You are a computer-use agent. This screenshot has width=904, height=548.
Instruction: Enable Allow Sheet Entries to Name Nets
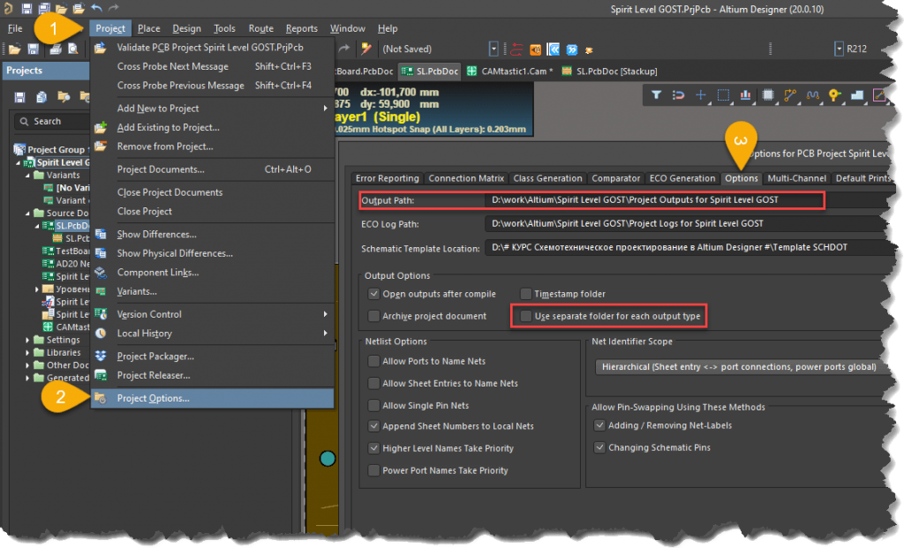click(x=374, y=383)
